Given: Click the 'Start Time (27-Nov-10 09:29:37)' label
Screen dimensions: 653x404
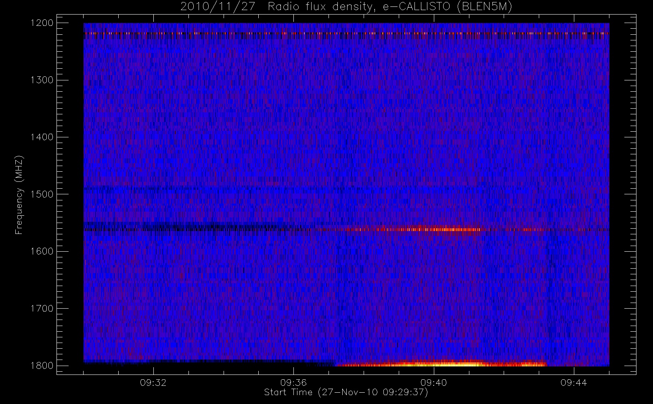Looking at the screenshot, I should pos(346,392).
